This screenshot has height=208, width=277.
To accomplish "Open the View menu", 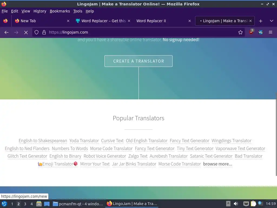I will pos(26,11).
